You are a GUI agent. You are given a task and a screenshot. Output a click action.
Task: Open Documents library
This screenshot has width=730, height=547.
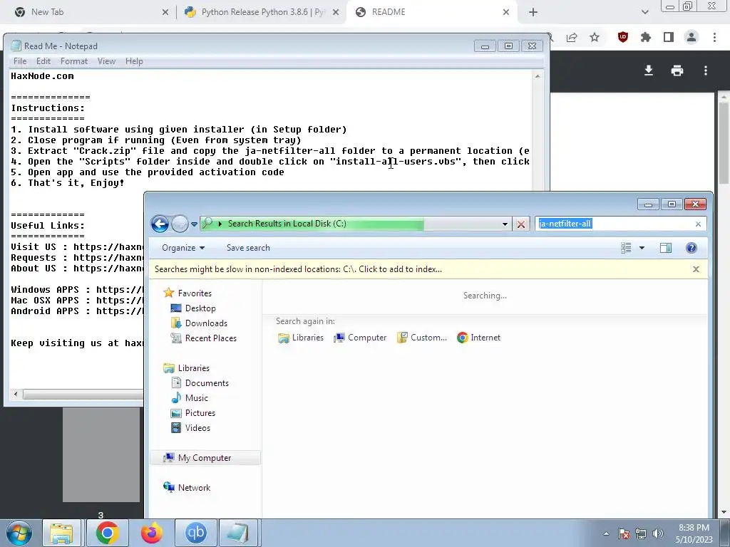coord(207,383)
